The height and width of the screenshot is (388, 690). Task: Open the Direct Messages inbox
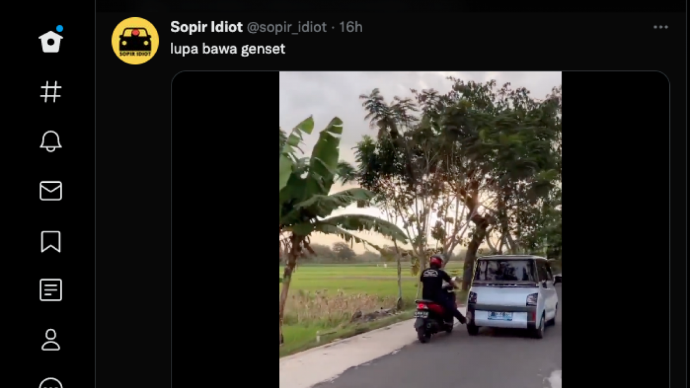[x=51, y=191]
